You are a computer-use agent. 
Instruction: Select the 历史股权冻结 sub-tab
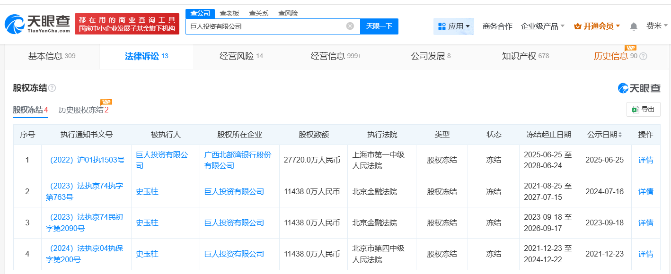point(84,110)
